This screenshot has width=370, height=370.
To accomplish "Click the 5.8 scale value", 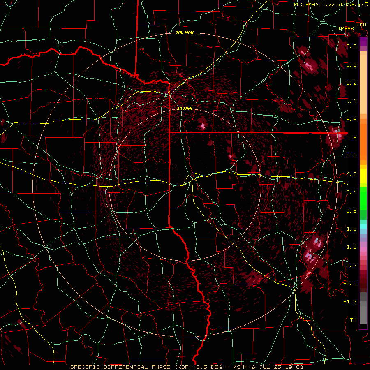I will pos(351,137).
